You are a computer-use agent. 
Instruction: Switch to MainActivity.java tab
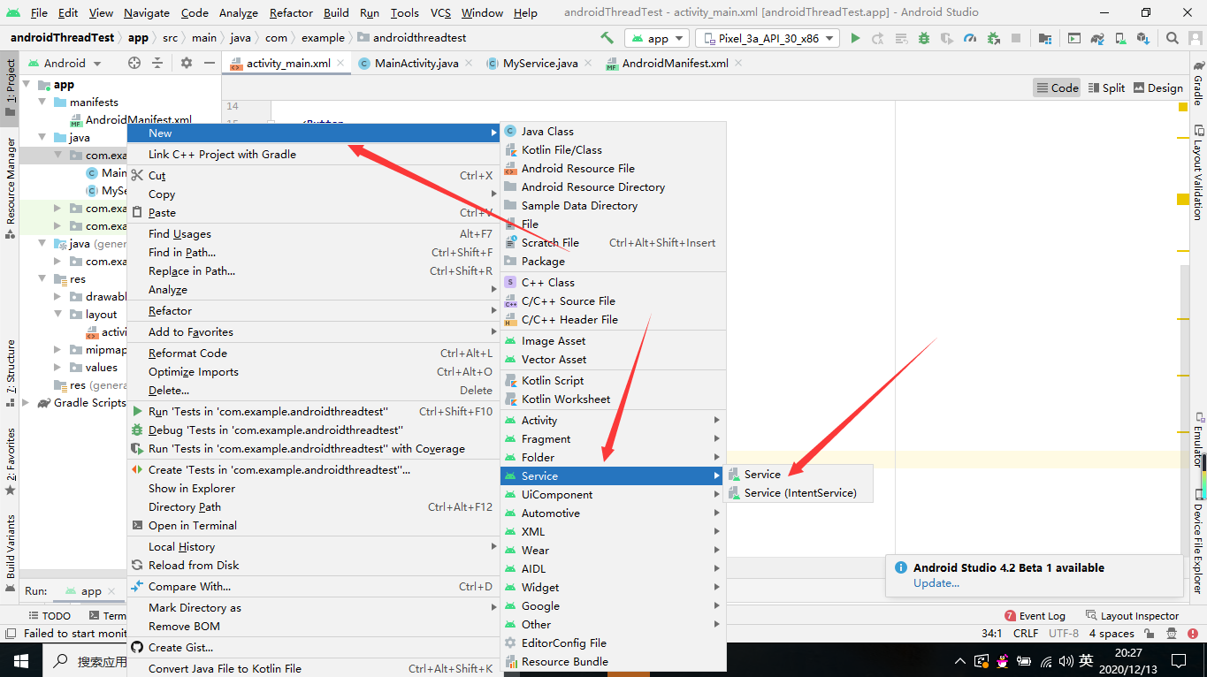pos(416,64)
